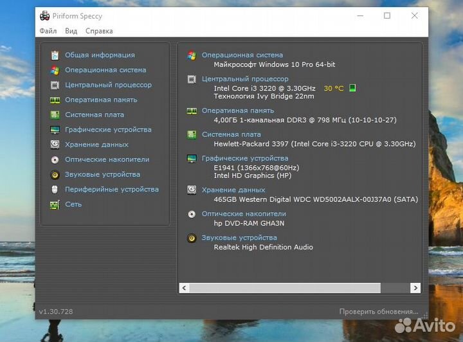The width and height of the screenshot is (463, 342).
Task: Select Сеть label in the sidebar
Action: click(73, 204)
